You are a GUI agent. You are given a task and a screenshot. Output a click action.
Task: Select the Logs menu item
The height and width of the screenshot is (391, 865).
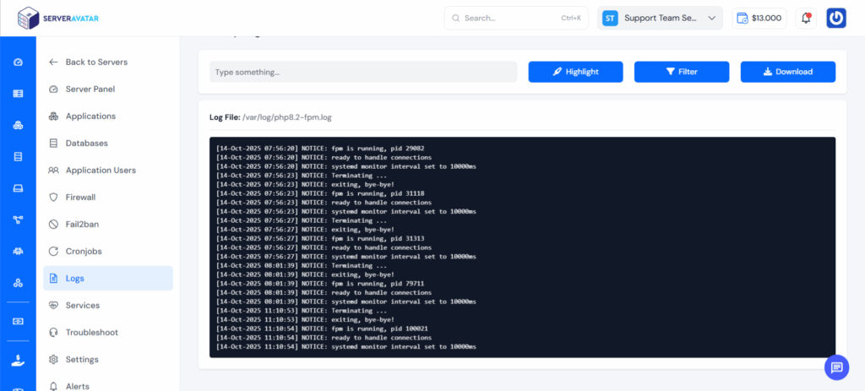coord(108,279)
